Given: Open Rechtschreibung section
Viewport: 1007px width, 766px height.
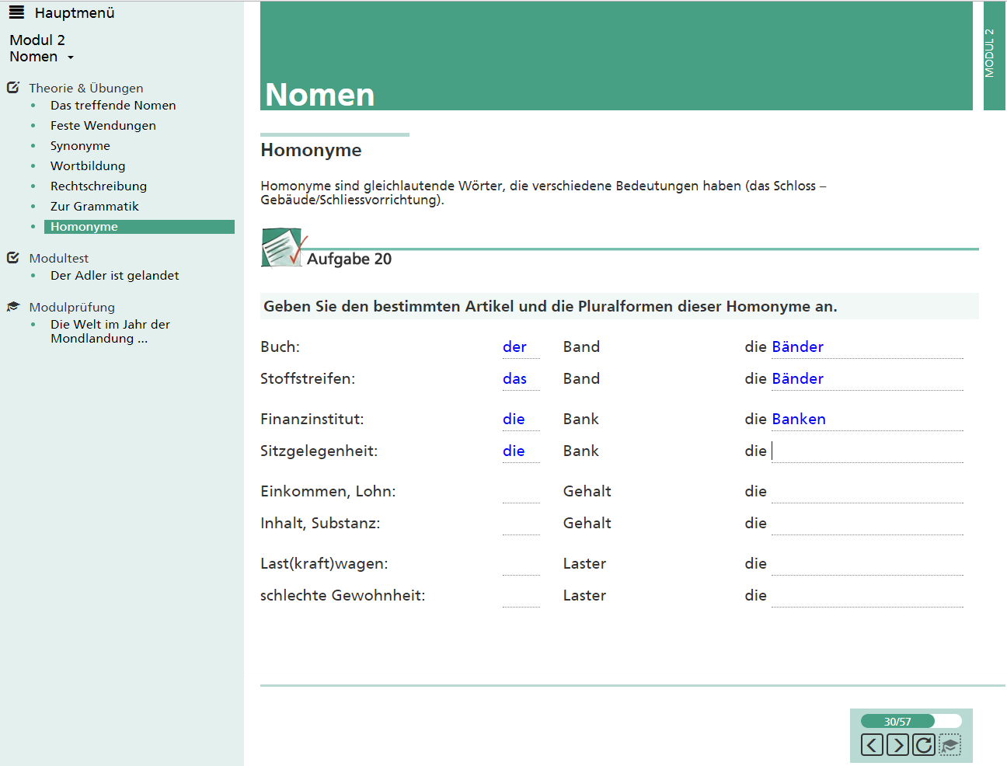Looking at the screenshot, I should point(99,186).
